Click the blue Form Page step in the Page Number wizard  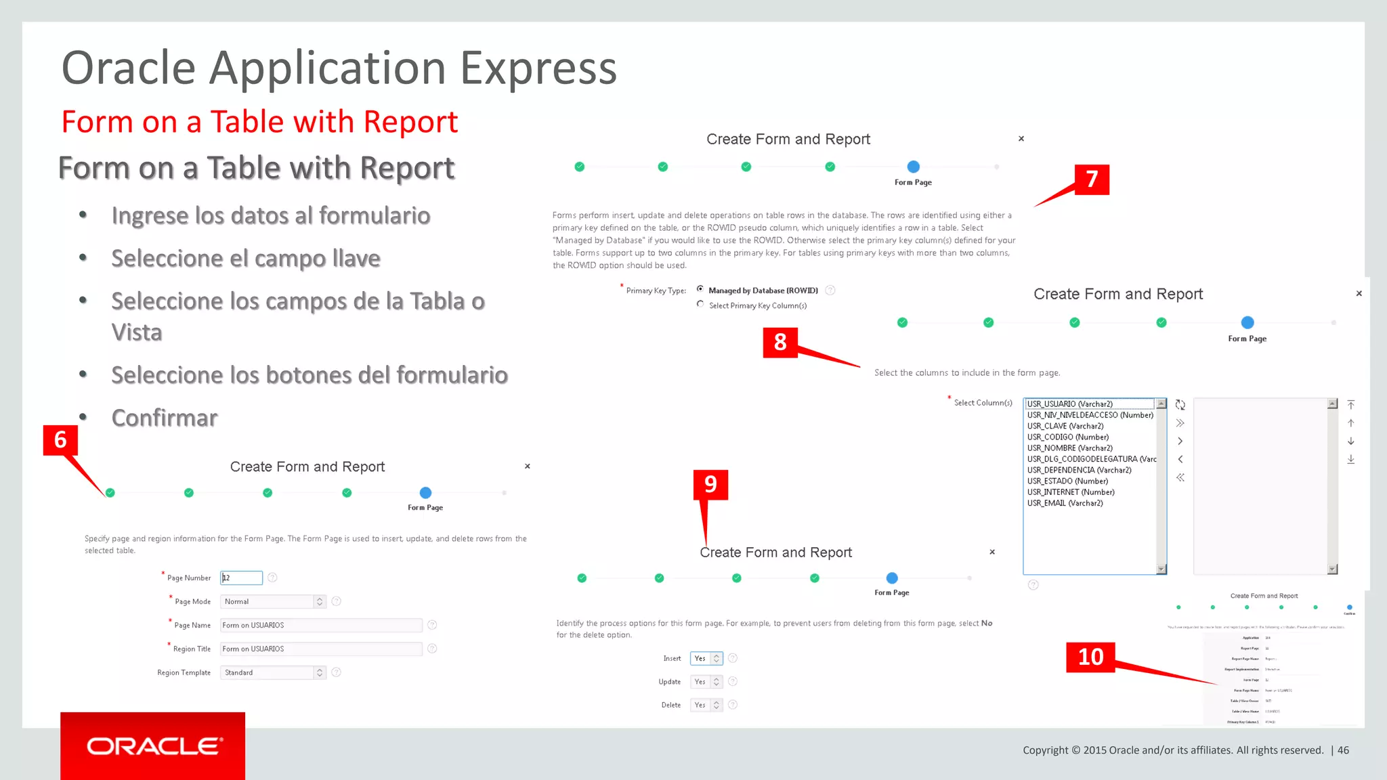pyautogui.click(x=425, y=493)
